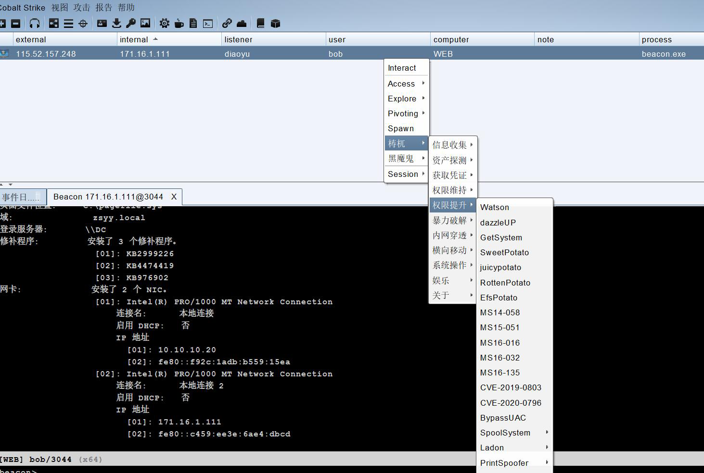
Task: Expand the Access submenu
Action: 406,84
